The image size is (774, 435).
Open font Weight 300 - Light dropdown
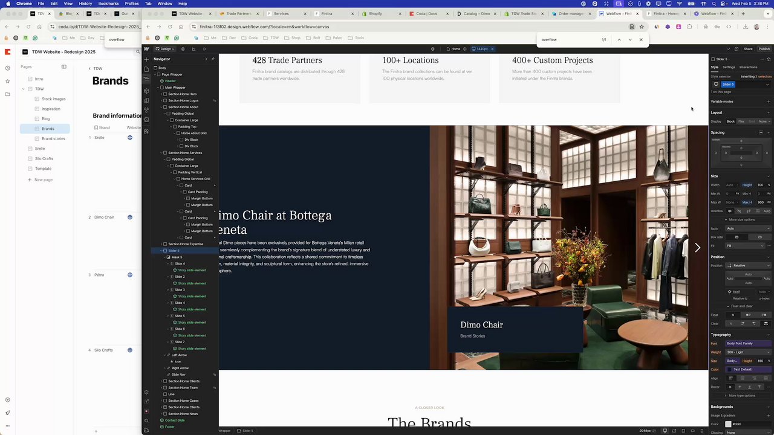(x=748, y=352)
